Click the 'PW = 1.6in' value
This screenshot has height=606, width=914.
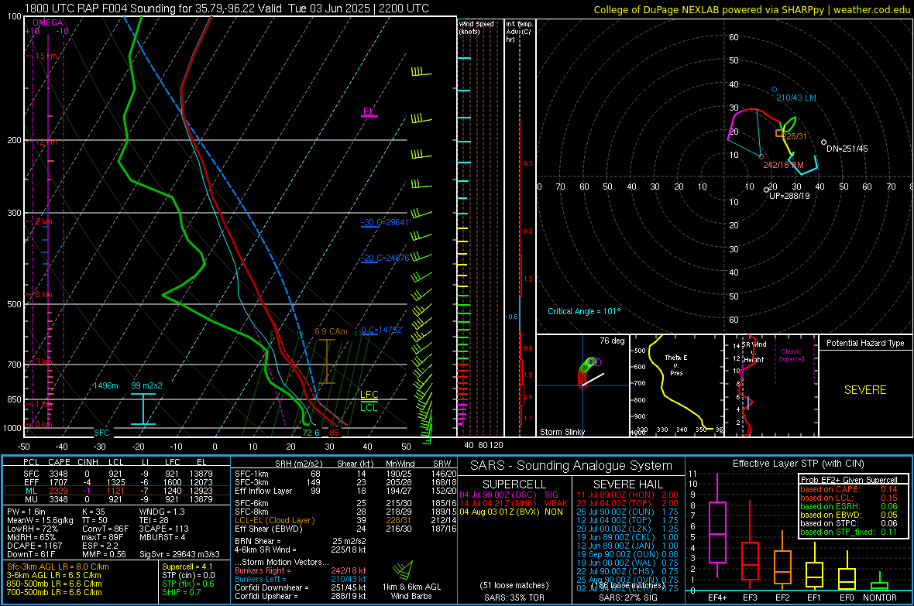tap(26, 512)
